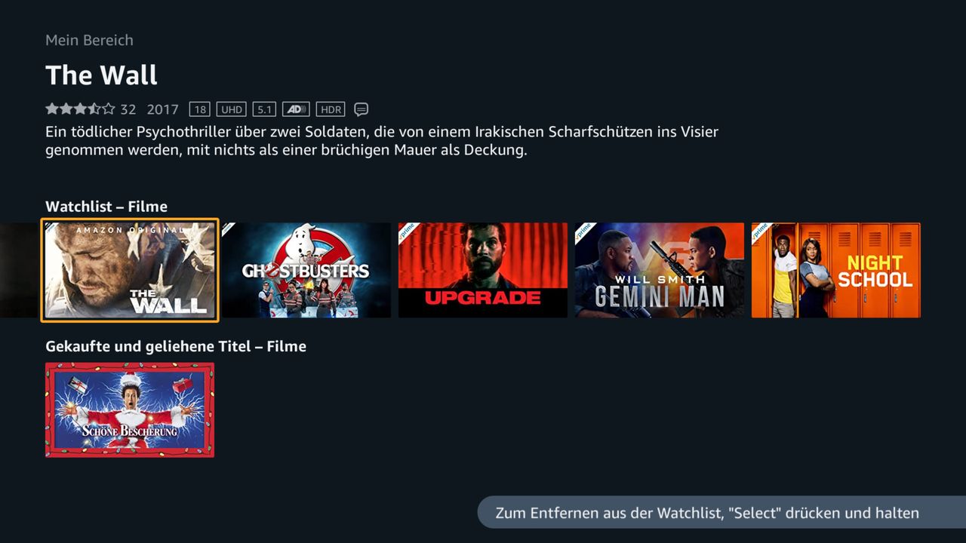
Task: Click the prime badge on Night School
Action: [x=761, y=232]
